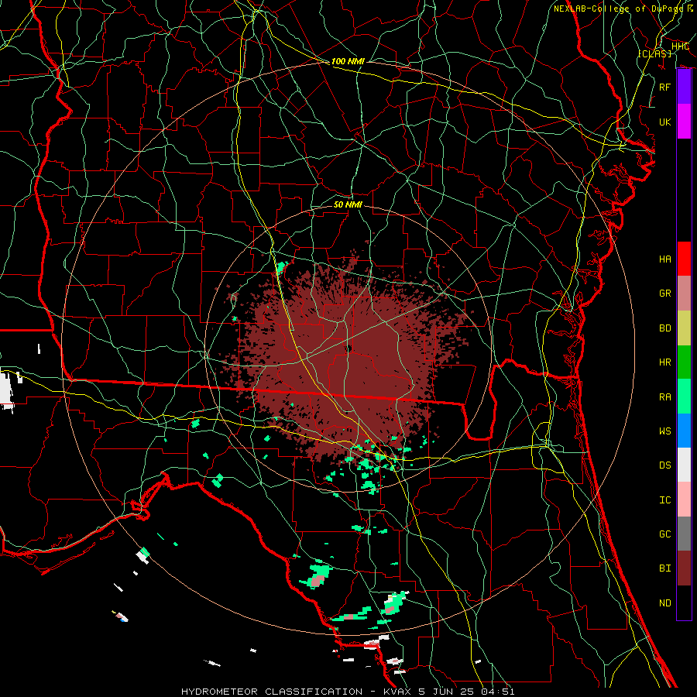
Task: Click the HA red legend swatch
Action: pyautogui.click(x=684, y=259)
